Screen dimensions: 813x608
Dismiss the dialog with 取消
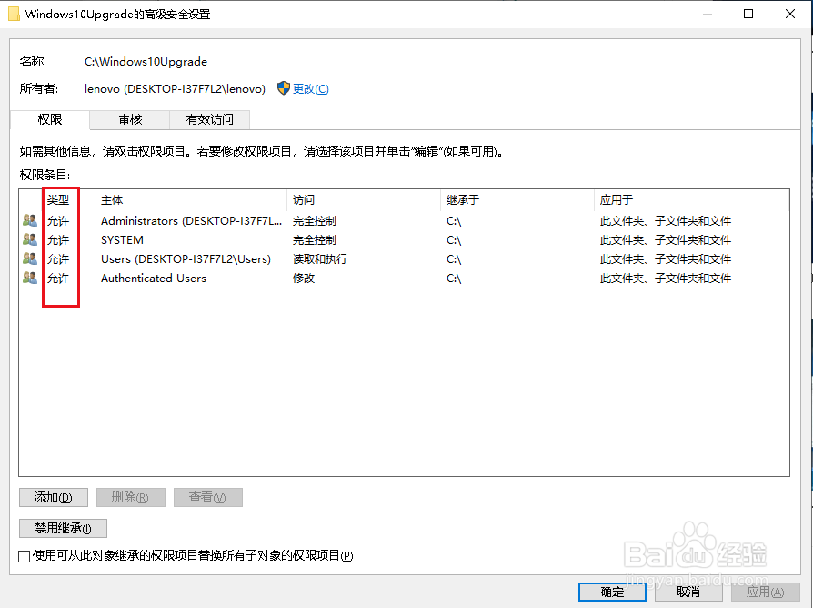point(688,592)
